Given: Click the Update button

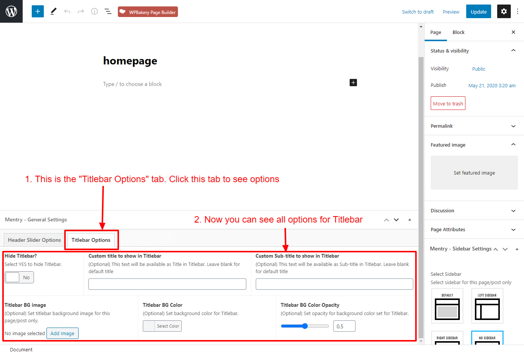Looking at the screenshot, I should [x=478, y=12].
